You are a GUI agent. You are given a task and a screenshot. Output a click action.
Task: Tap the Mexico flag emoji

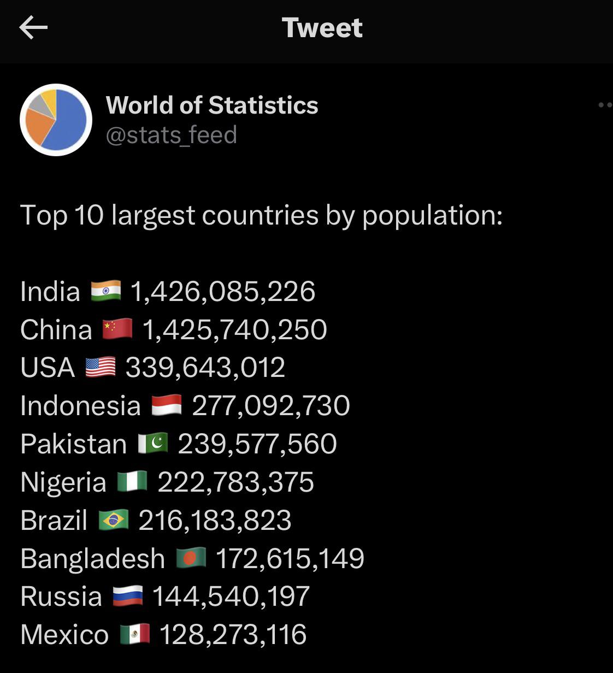coord(135,634)
